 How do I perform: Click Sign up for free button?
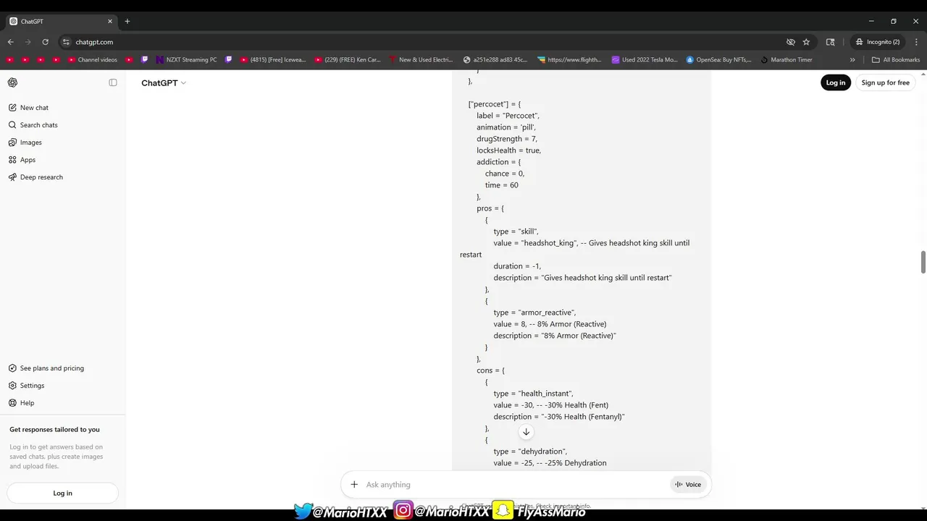click(x=885, y=82)
